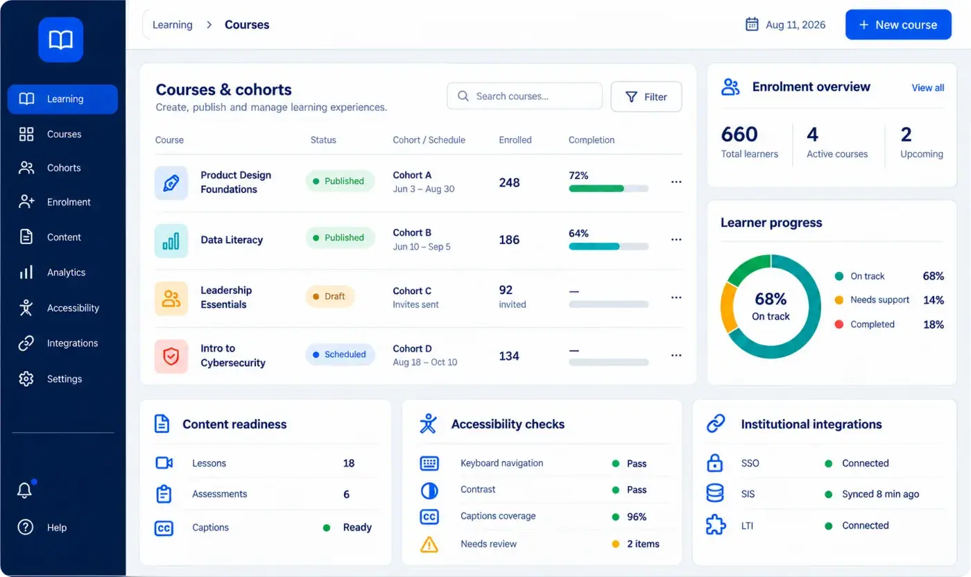Click the 248 enrolled count

tap(509, 182)
